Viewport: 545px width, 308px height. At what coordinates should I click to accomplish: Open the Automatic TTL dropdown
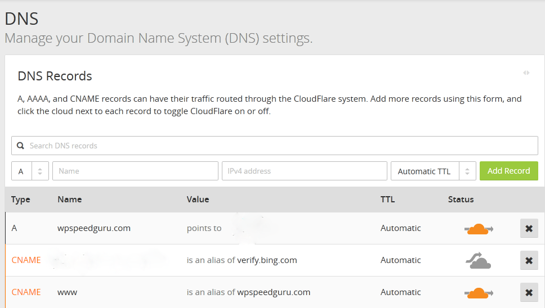coord(434,171)
